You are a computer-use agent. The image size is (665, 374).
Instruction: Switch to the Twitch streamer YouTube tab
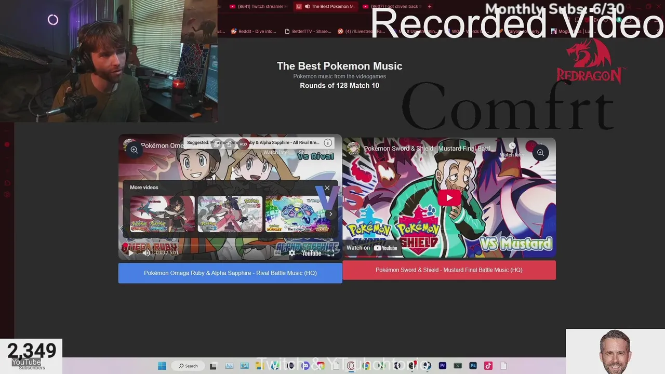click(x=258, y=6)
